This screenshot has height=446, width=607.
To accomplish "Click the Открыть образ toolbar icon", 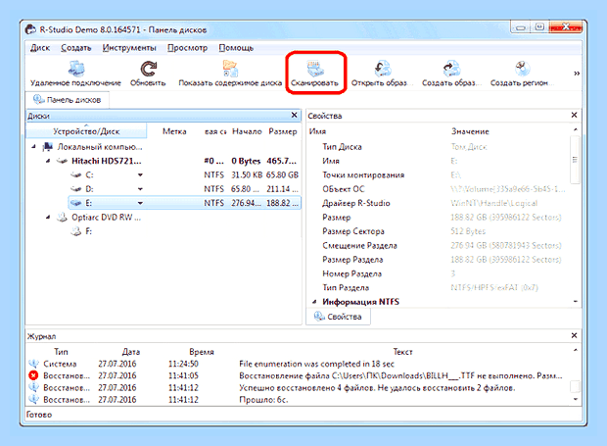I will pyautogui.click(x=383, y=69).
